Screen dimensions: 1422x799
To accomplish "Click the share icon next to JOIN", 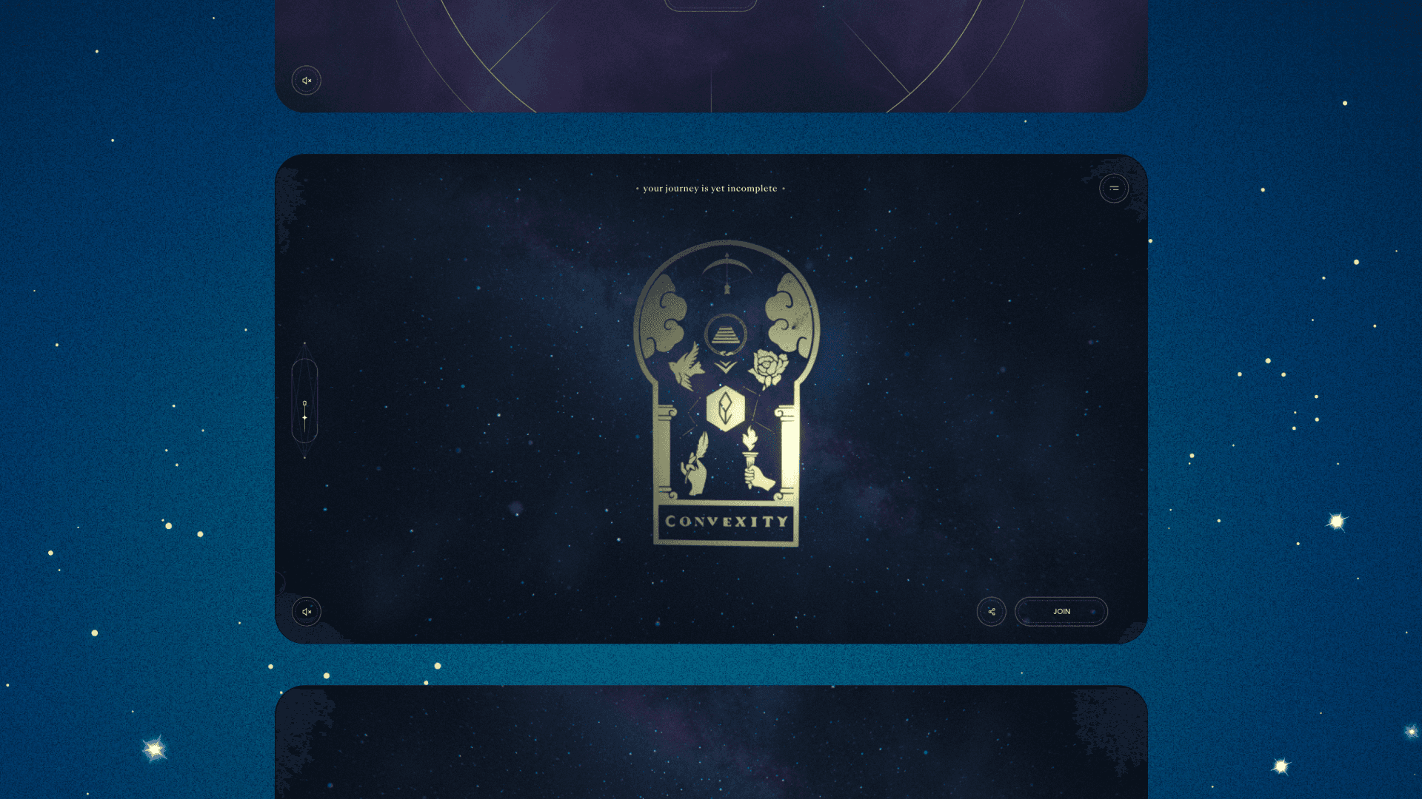I will point(991,612).
